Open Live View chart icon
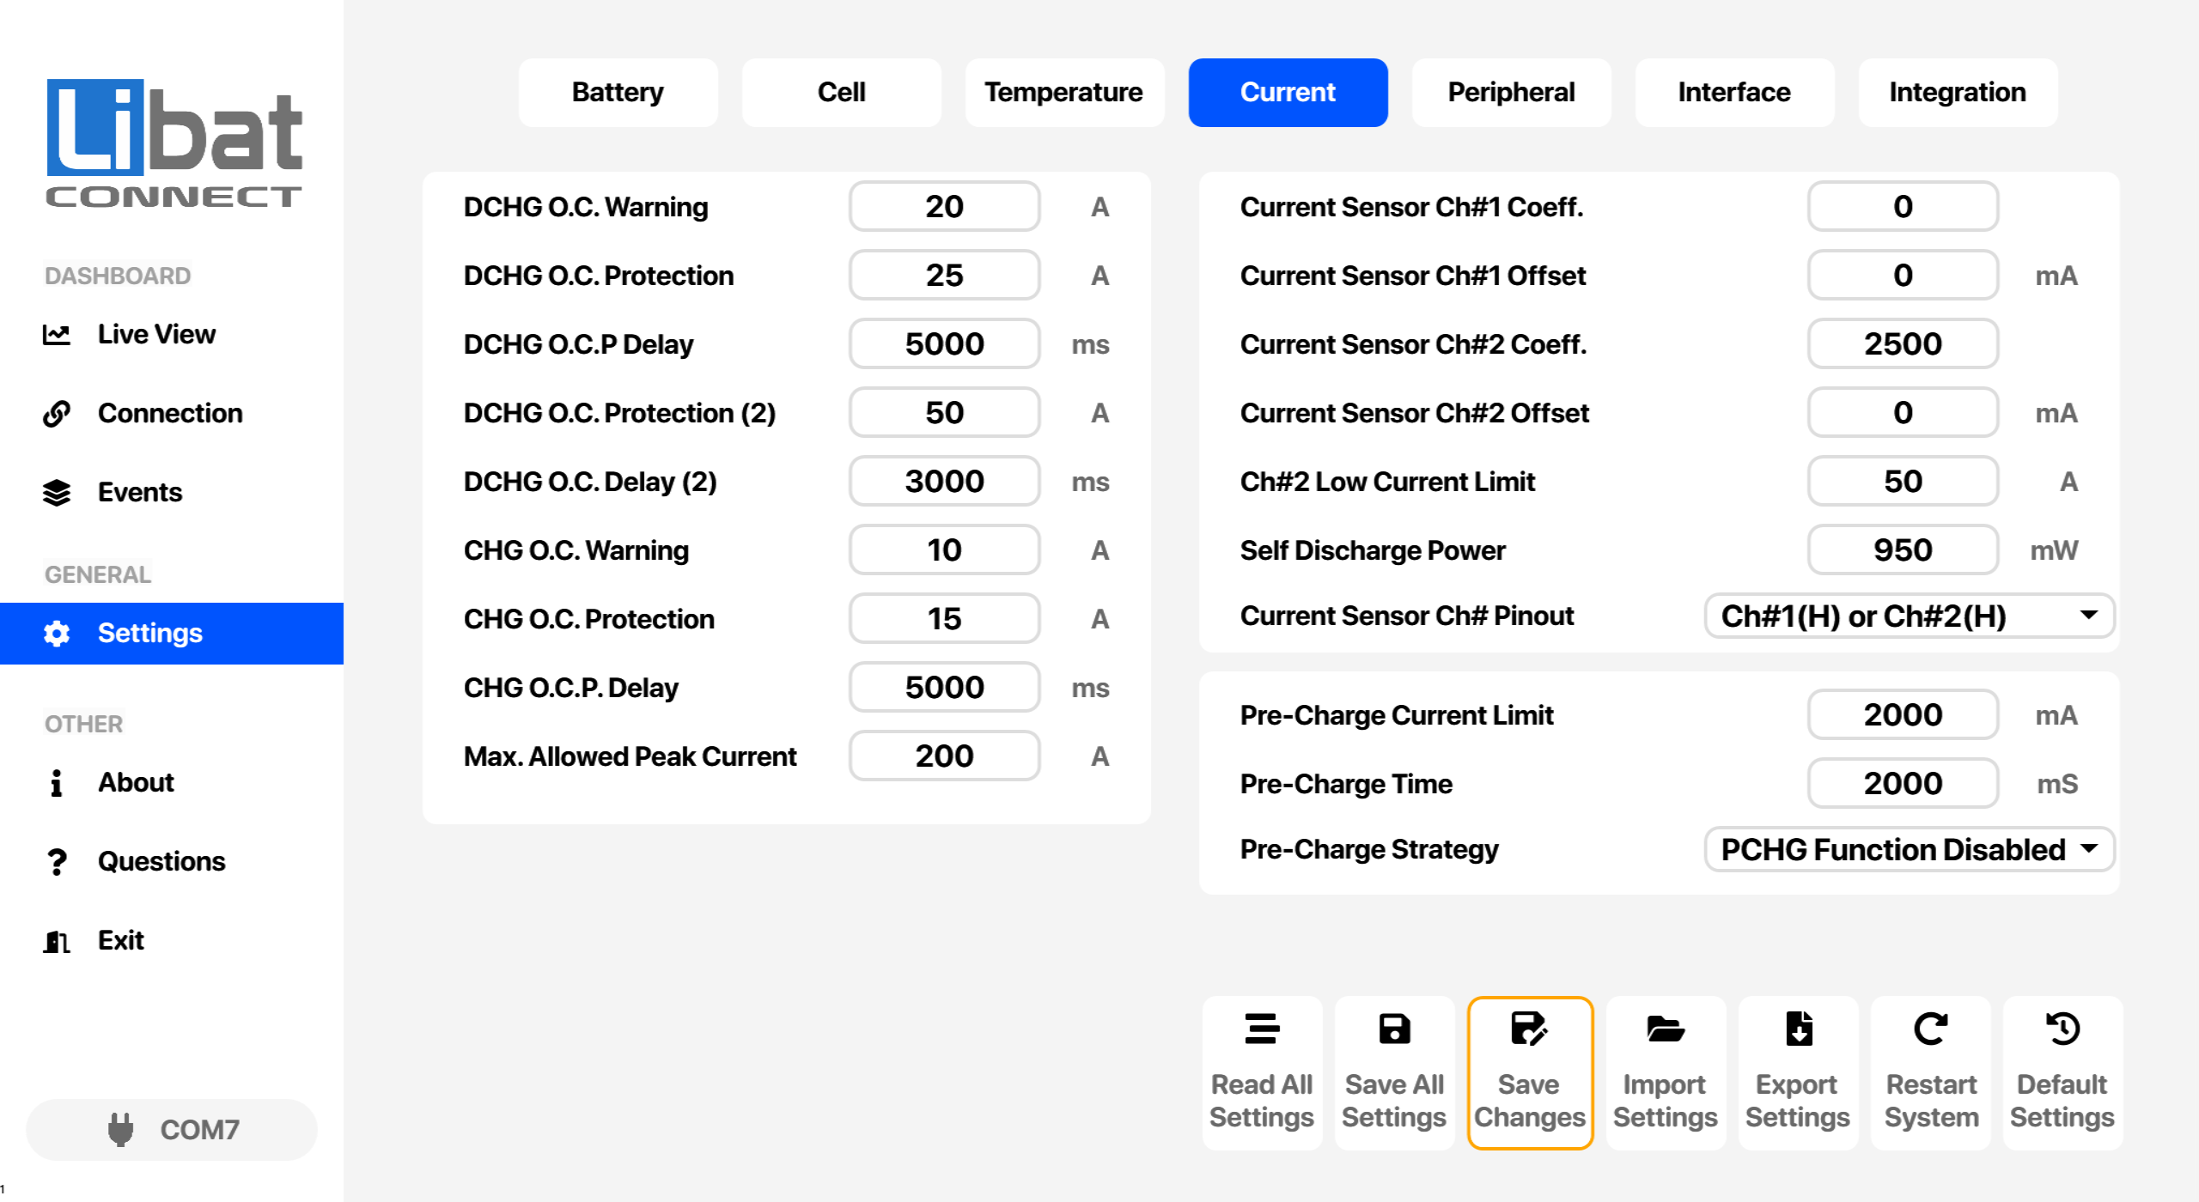Image resolution: width=2199 pixels, height=1202 pixels. point(57,334)
